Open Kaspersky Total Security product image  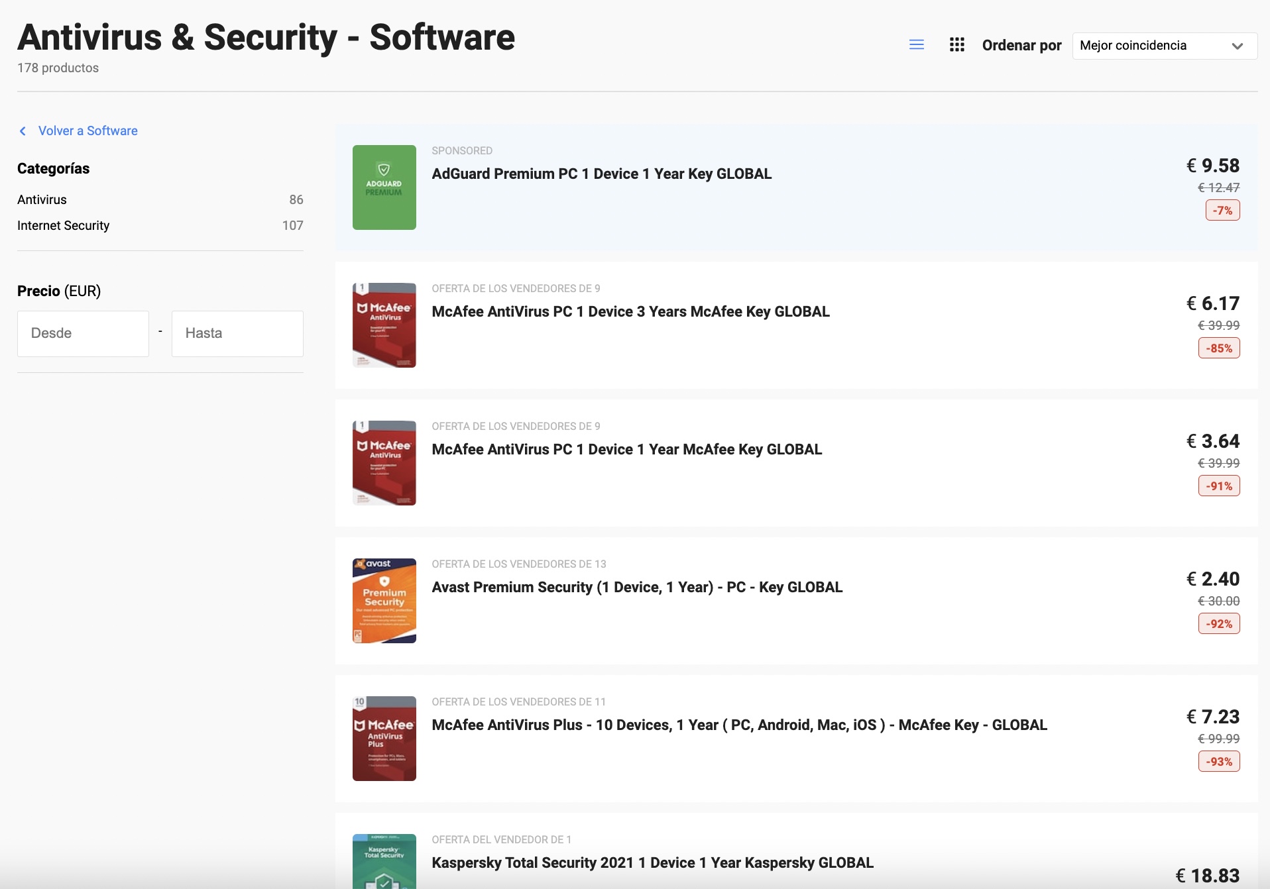click(384, 861)
